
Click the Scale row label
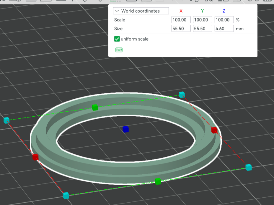pos(120,20)
